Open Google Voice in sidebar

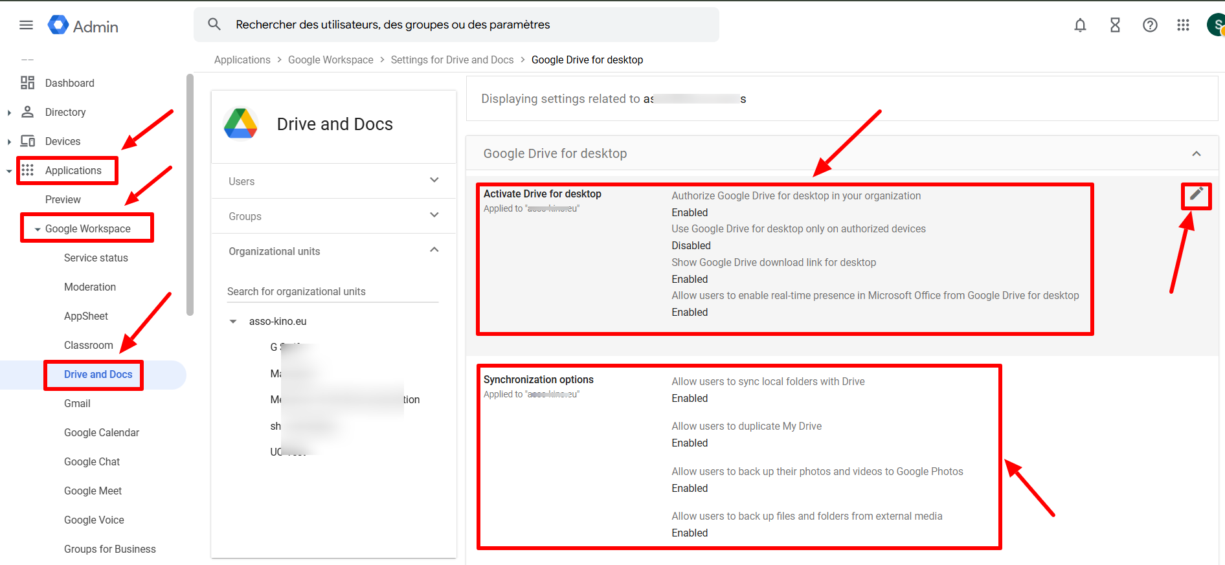point(94,520)
